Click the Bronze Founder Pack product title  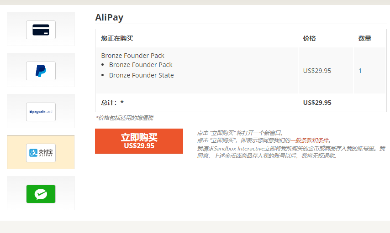click(132, 55)
